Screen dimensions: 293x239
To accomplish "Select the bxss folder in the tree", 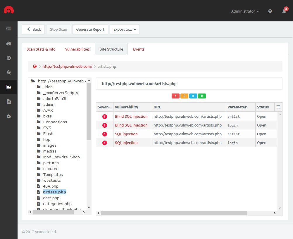I will 47,116.
